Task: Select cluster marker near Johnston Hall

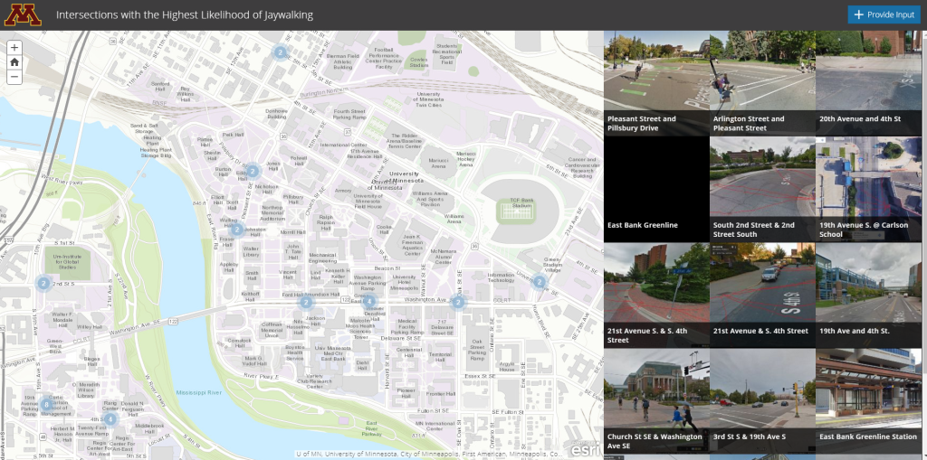Action: [x=236, y=230]
